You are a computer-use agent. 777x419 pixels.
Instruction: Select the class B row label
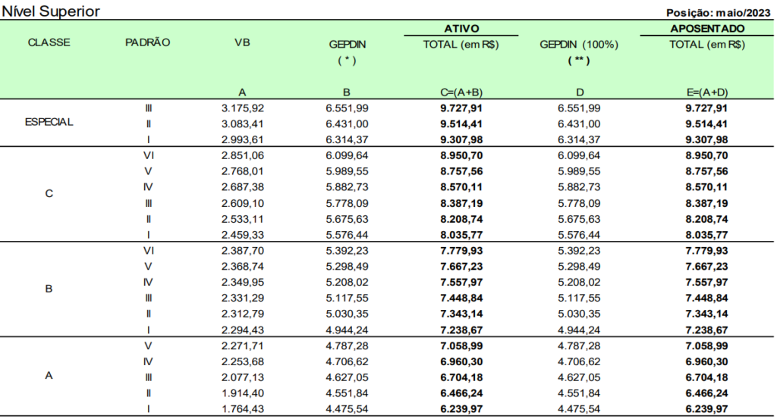click(49, 289)
